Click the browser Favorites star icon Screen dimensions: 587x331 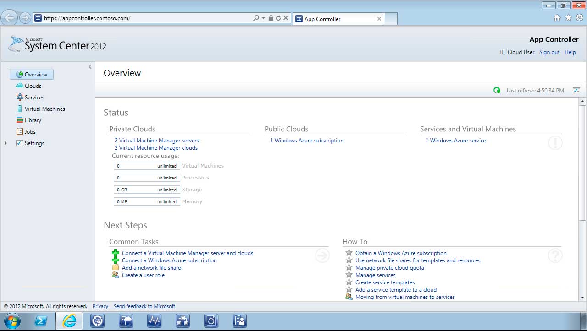point(568,18)
